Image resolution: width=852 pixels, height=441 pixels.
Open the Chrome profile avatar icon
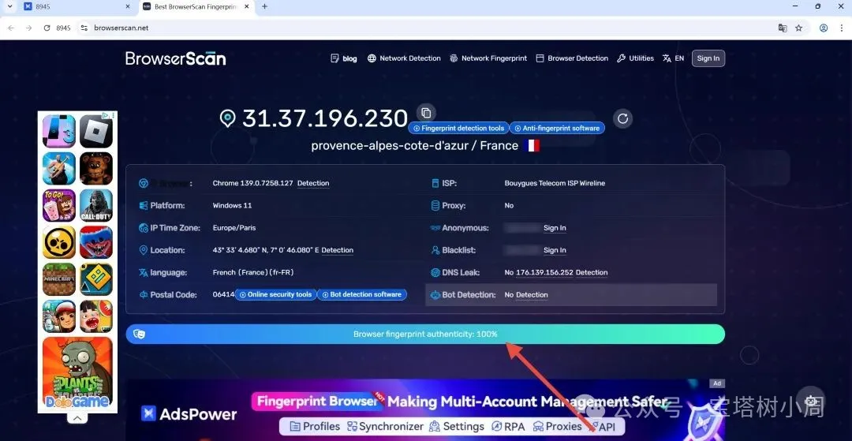[823, 28]
